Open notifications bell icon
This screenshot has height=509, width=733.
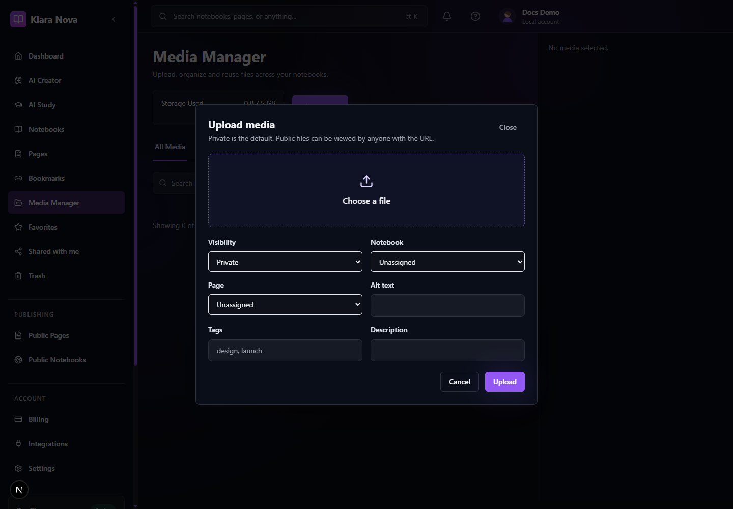click(x=447, y=16)
